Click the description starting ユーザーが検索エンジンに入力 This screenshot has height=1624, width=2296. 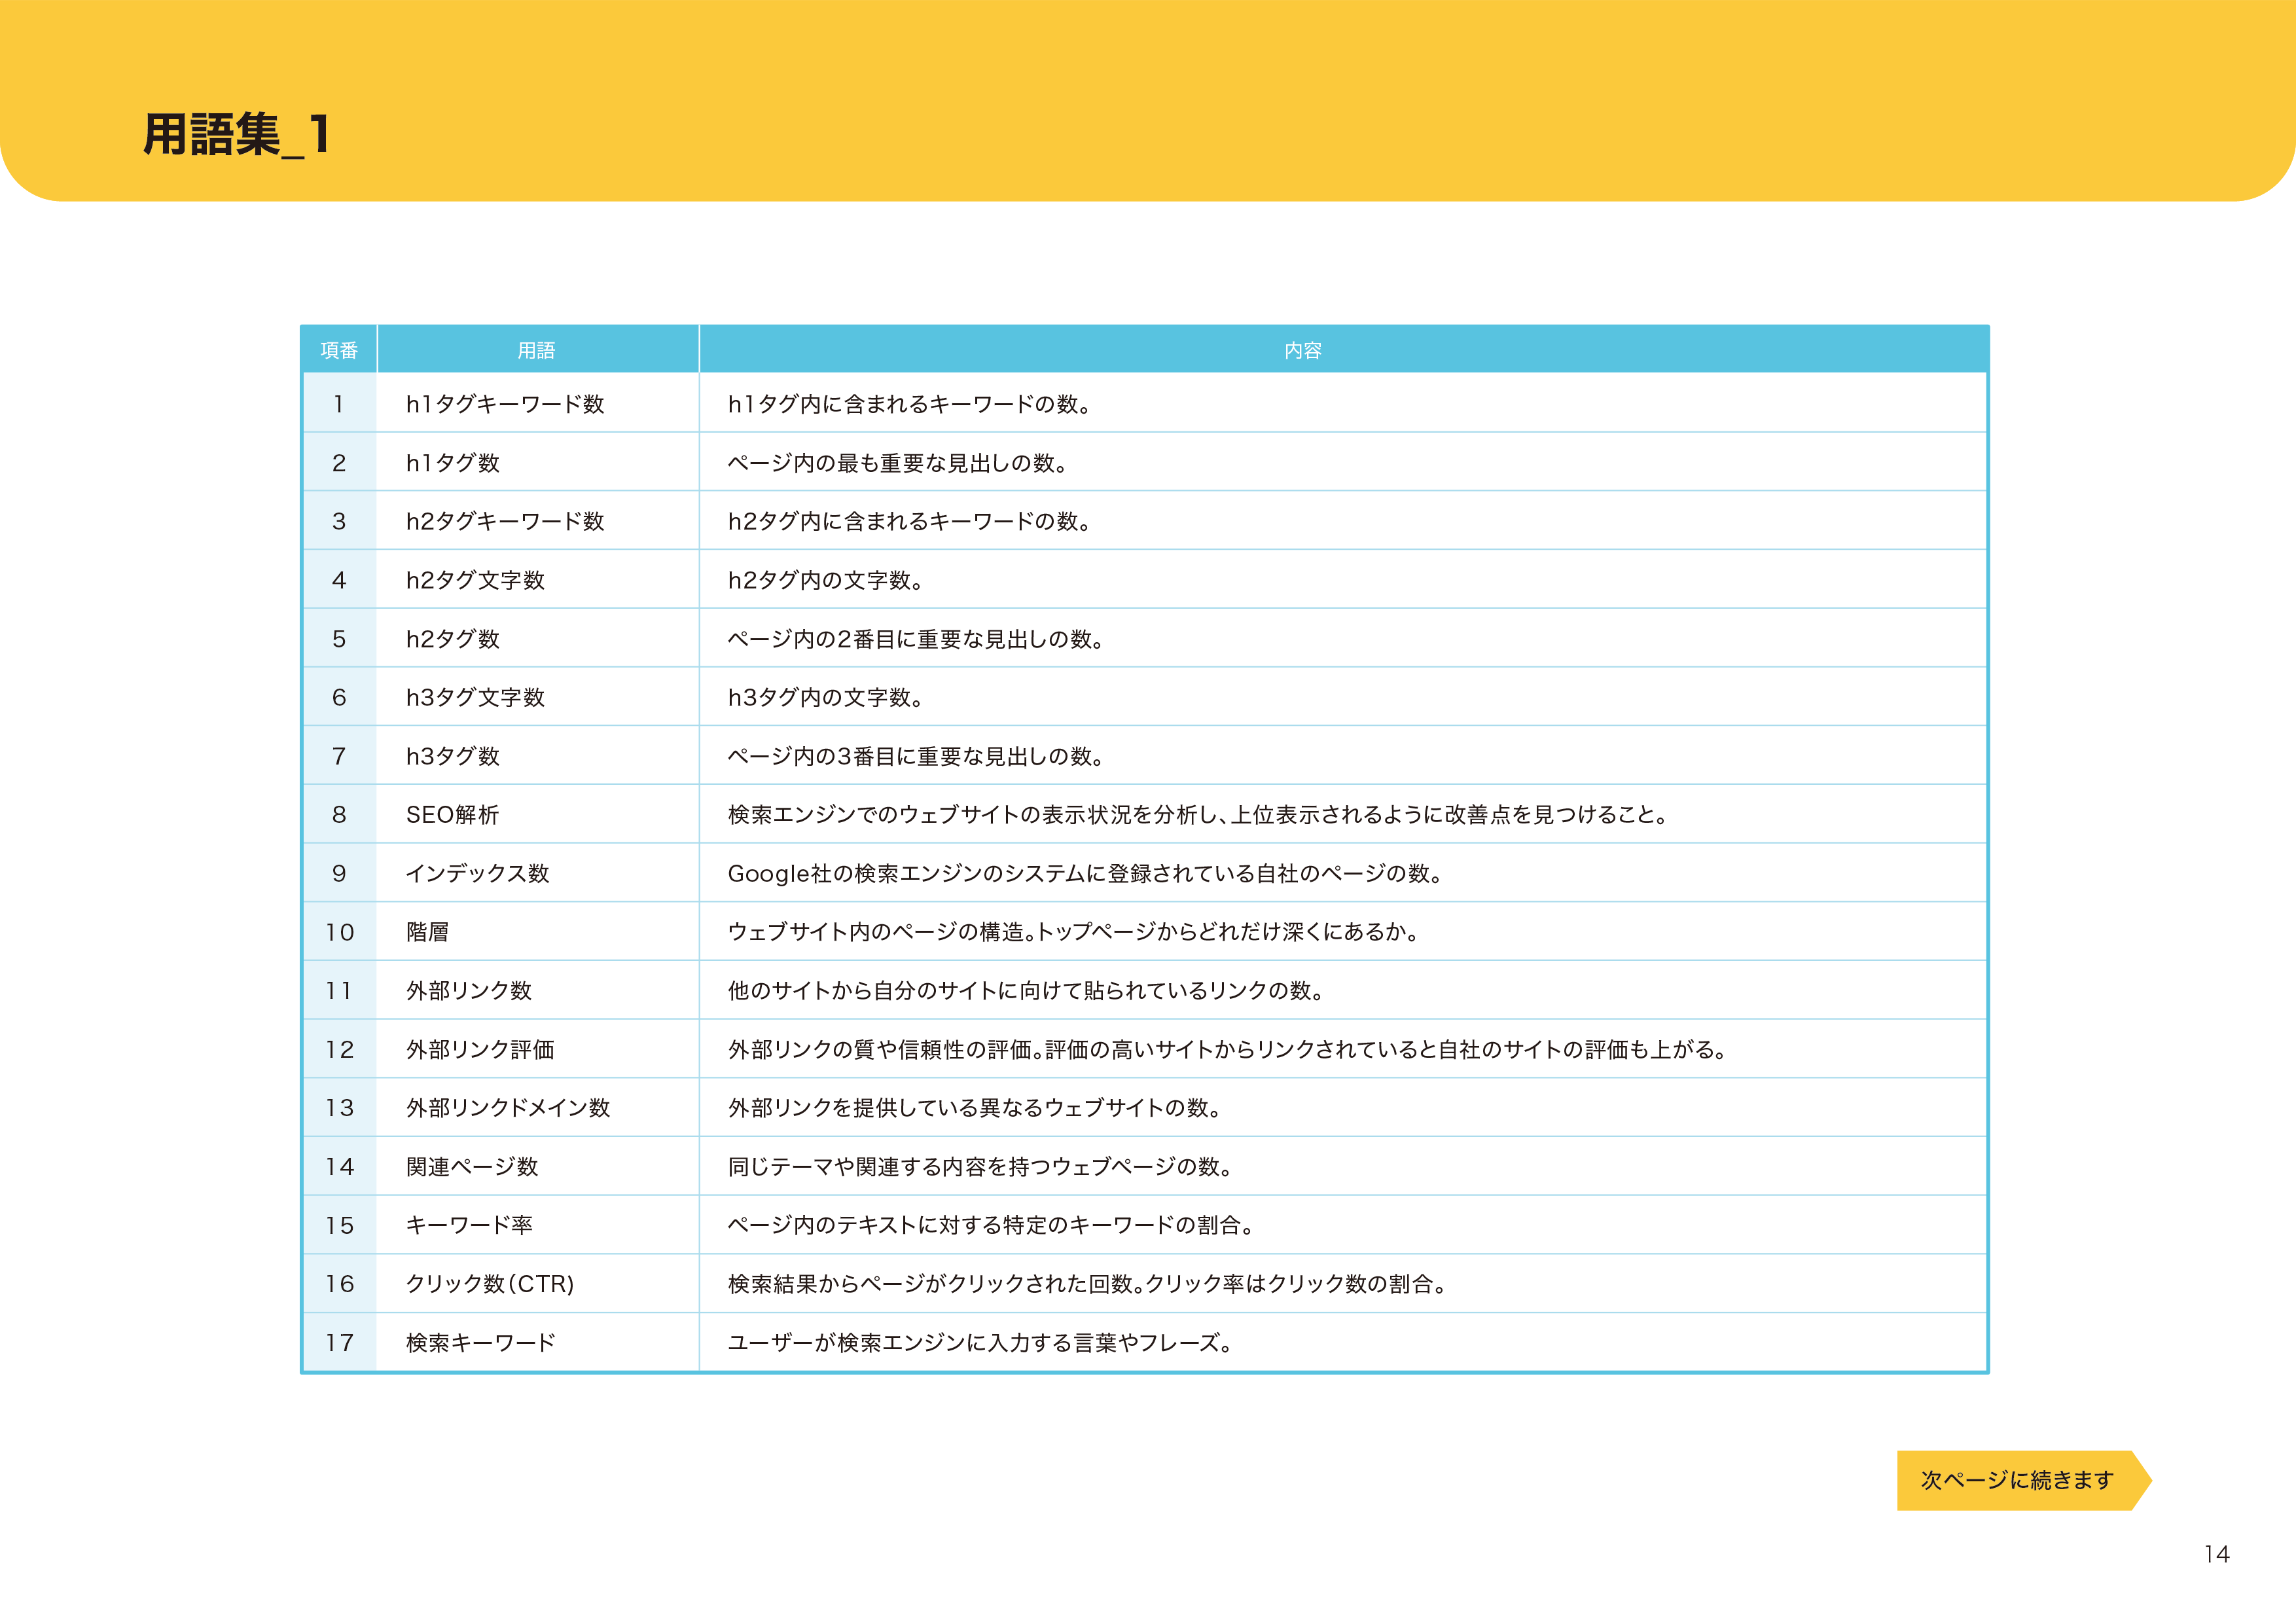point(980,1342)
